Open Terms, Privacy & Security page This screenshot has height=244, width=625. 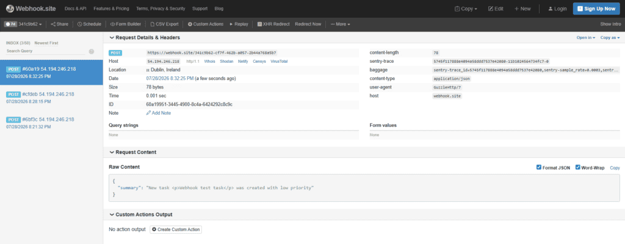point(161,9)
